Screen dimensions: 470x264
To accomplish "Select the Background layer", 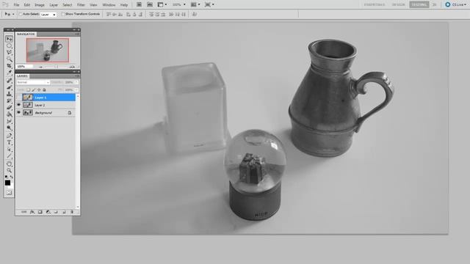I will pos(46,113).
